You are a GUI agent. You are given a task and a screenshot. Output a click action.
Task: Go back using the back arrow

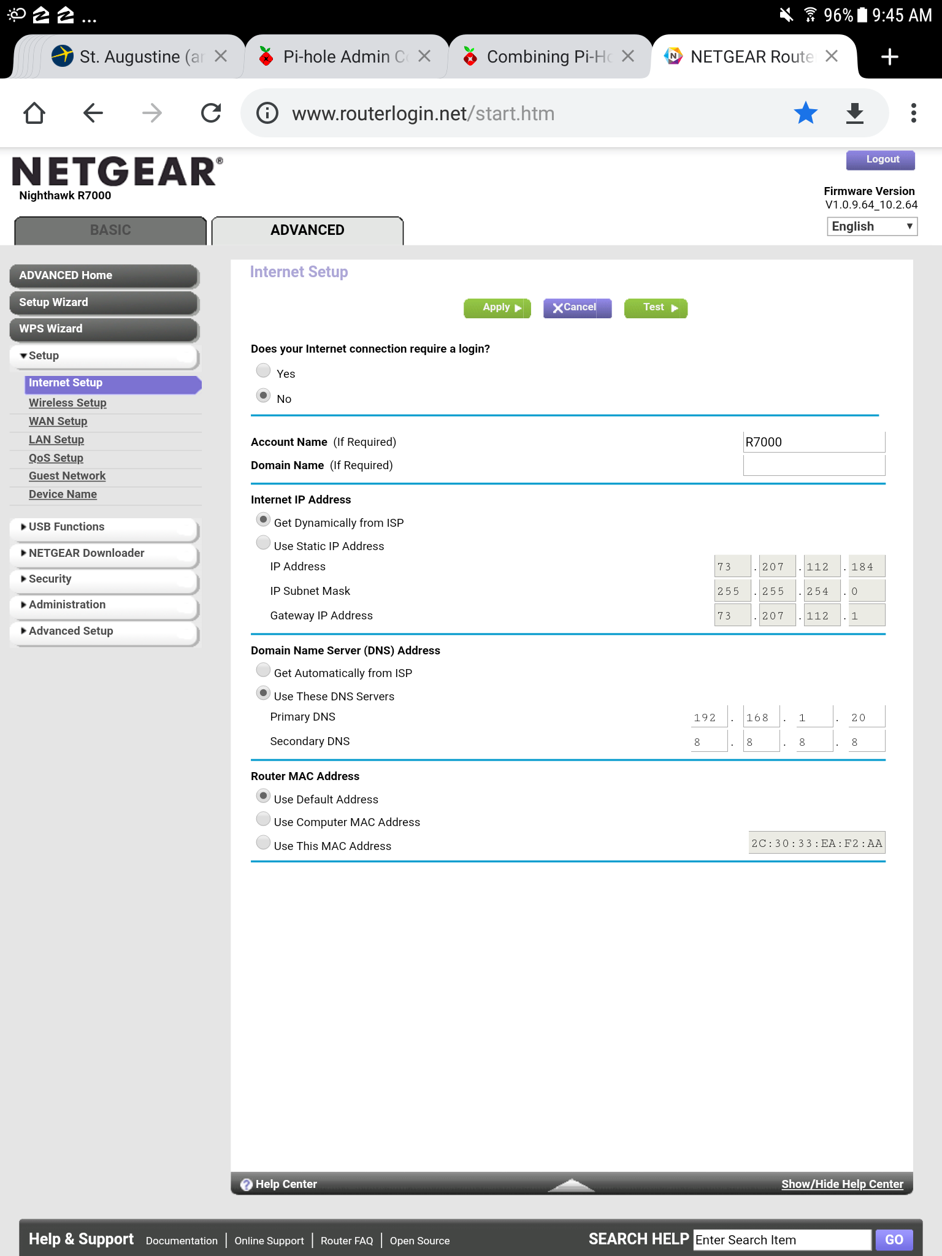point(93,113)
